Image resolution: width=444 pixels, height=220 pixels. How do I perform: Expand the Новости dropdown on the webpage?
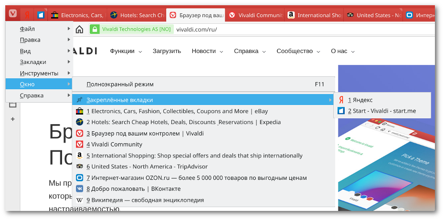pos(207,51)
